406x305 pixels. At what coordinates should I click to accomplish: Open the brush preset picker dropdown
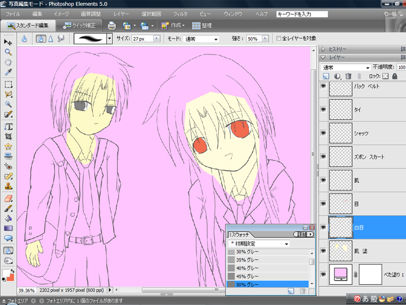coord(109,38)
